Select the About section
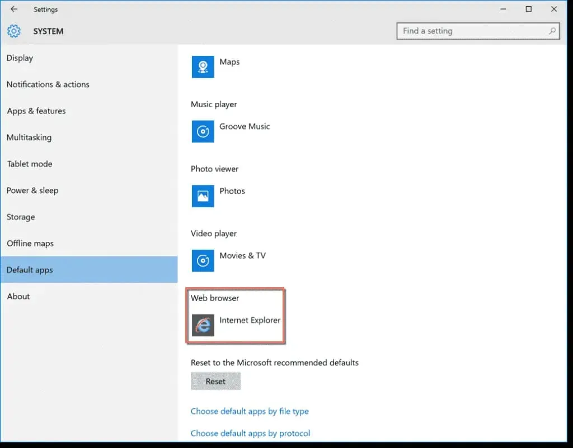This screenshot has height=448, width=573. (x=18, y=296)
